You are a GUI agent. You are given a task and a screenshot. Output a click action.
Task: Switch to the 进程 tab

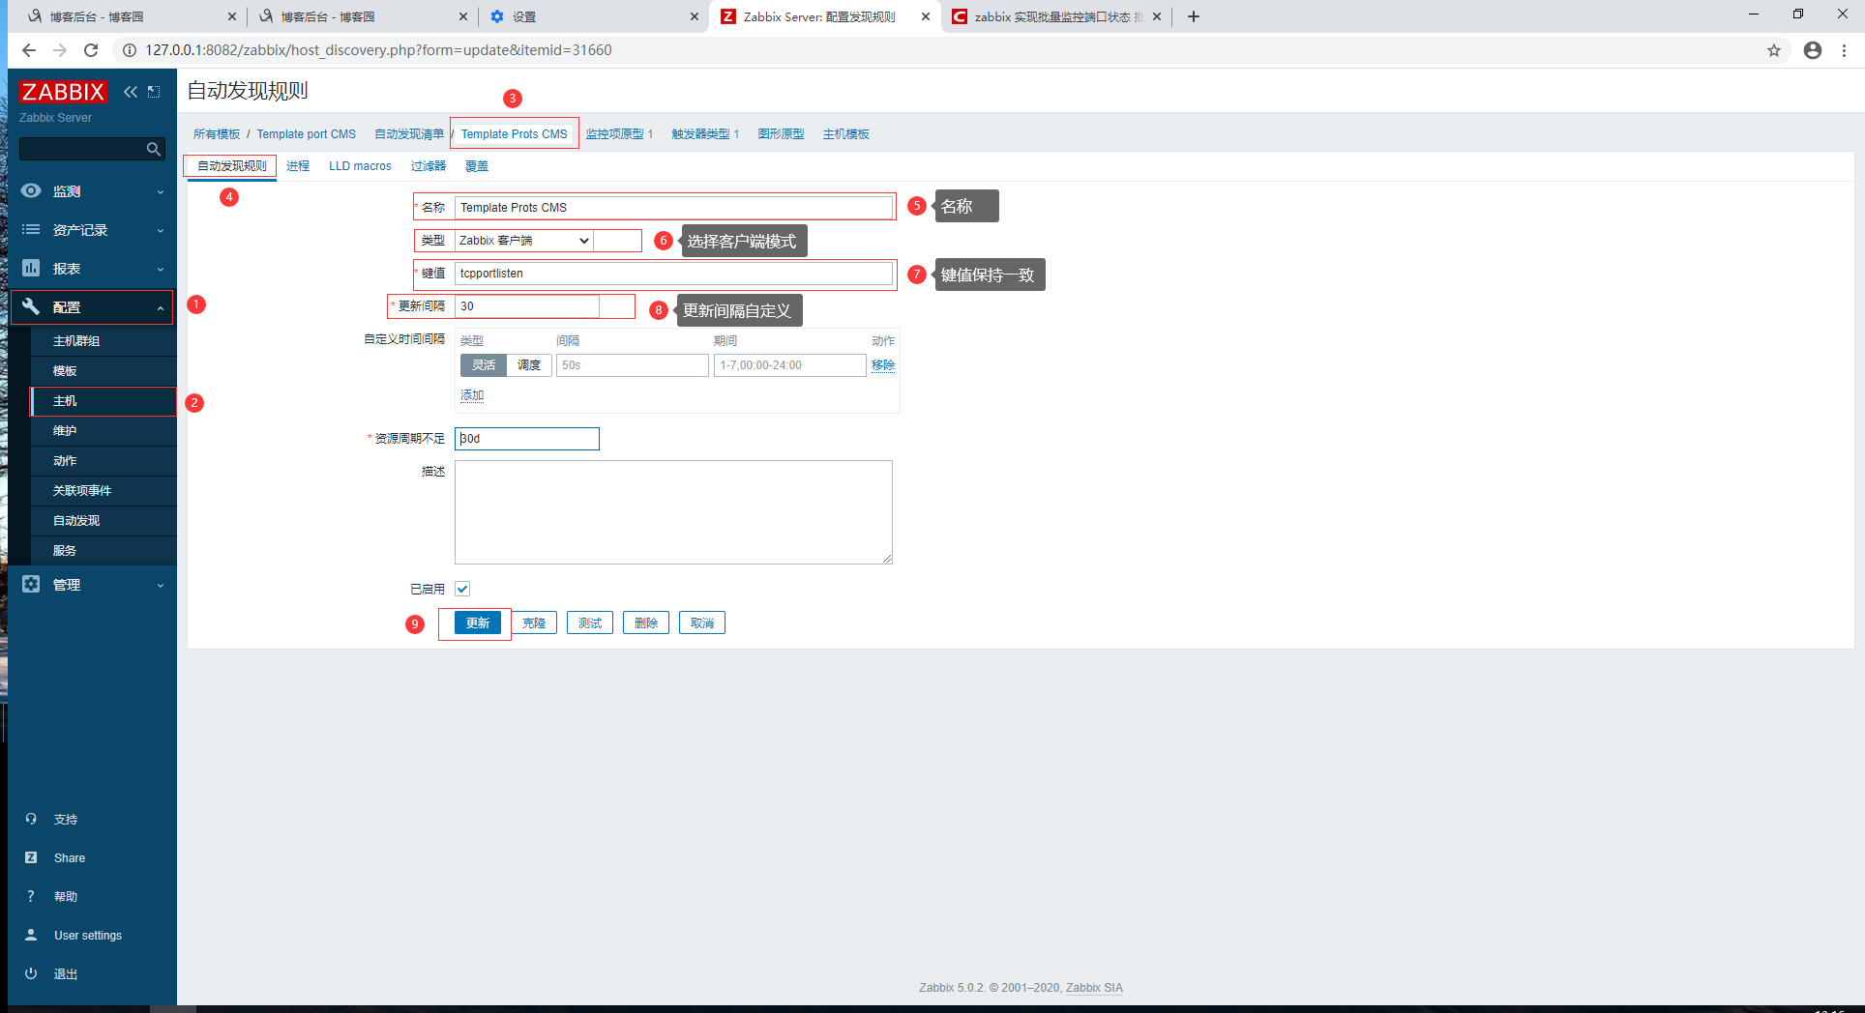298,166
